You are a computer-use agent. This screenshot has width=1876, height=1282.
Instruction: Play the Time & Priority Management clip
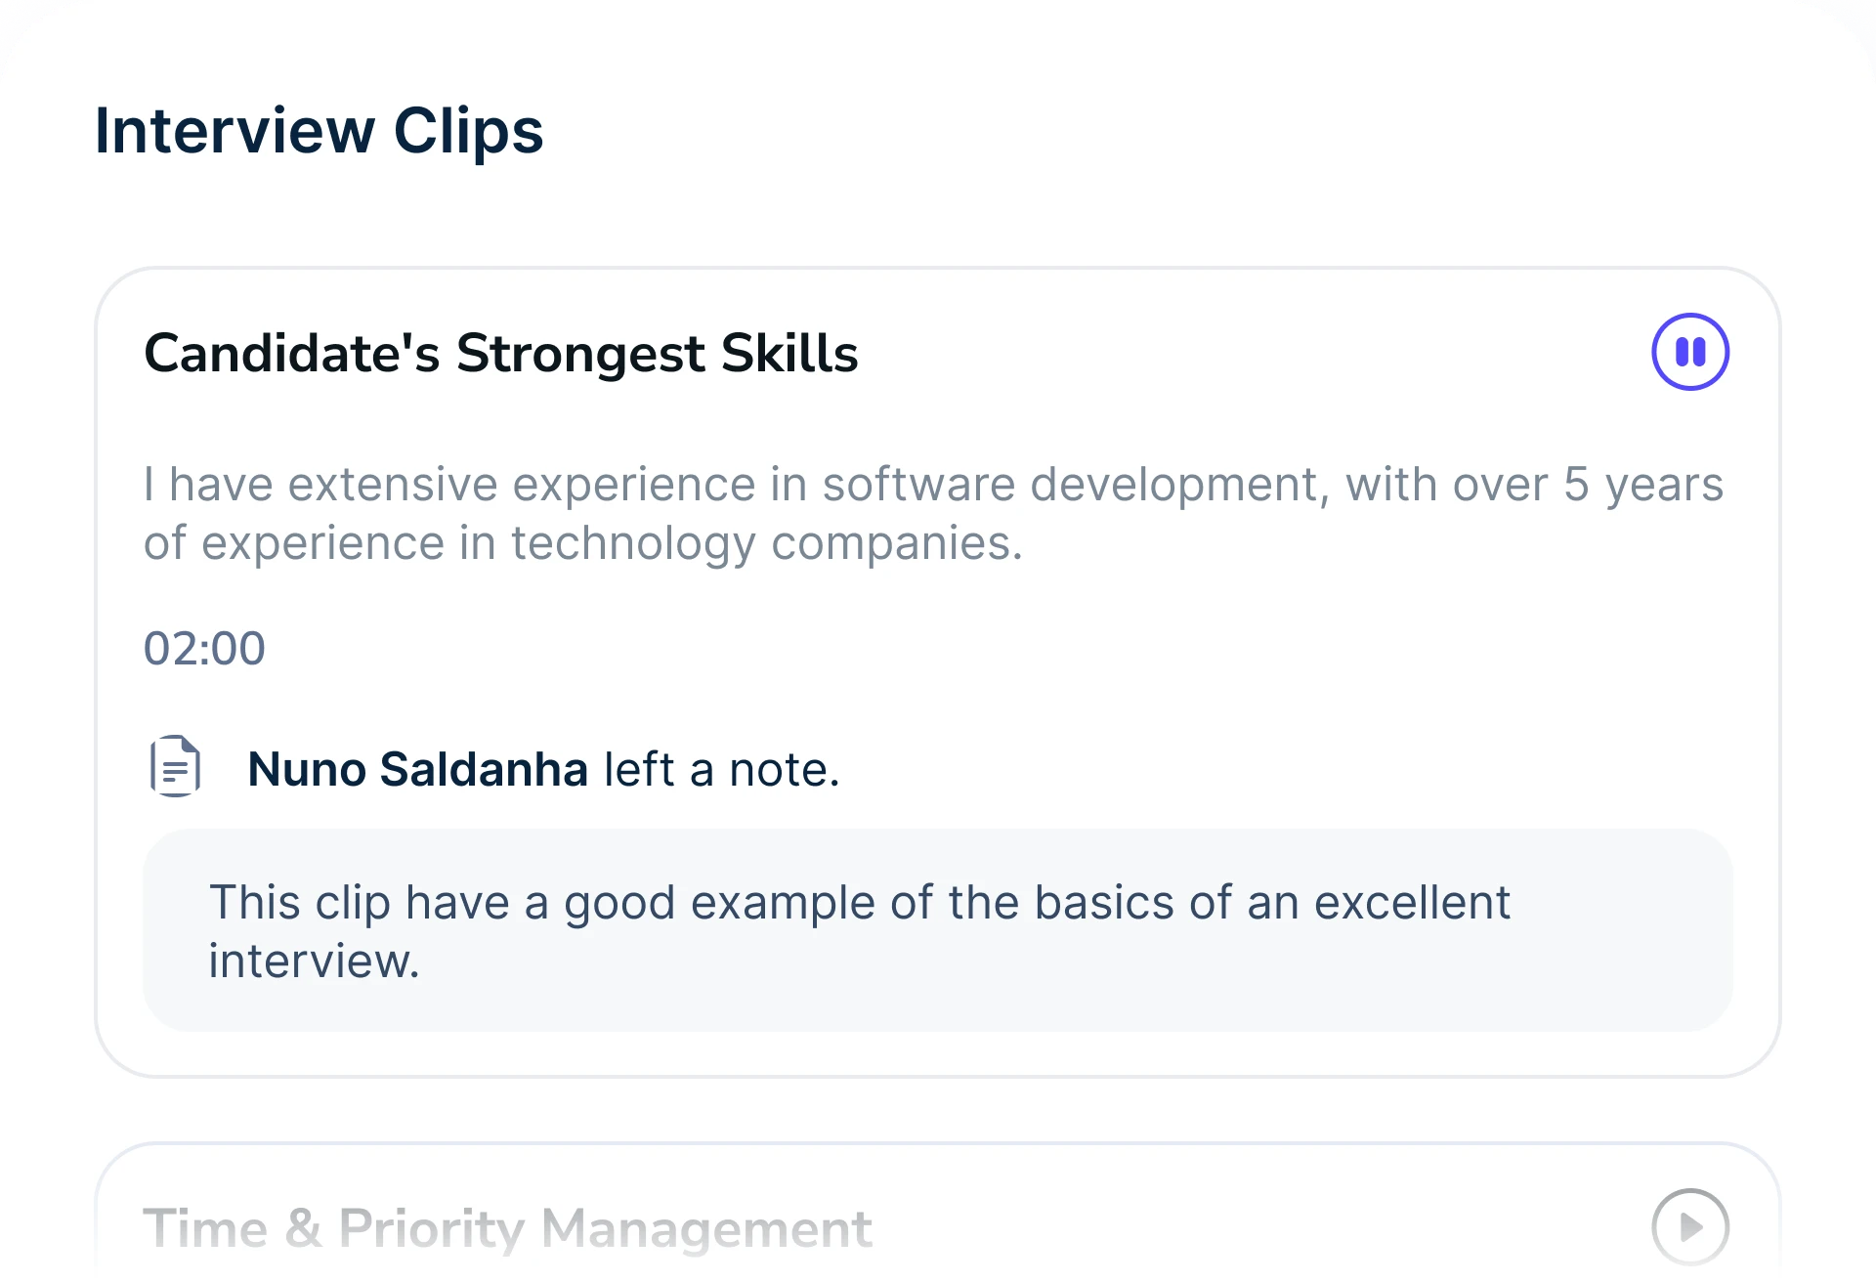click(x=1690, y=1226)
